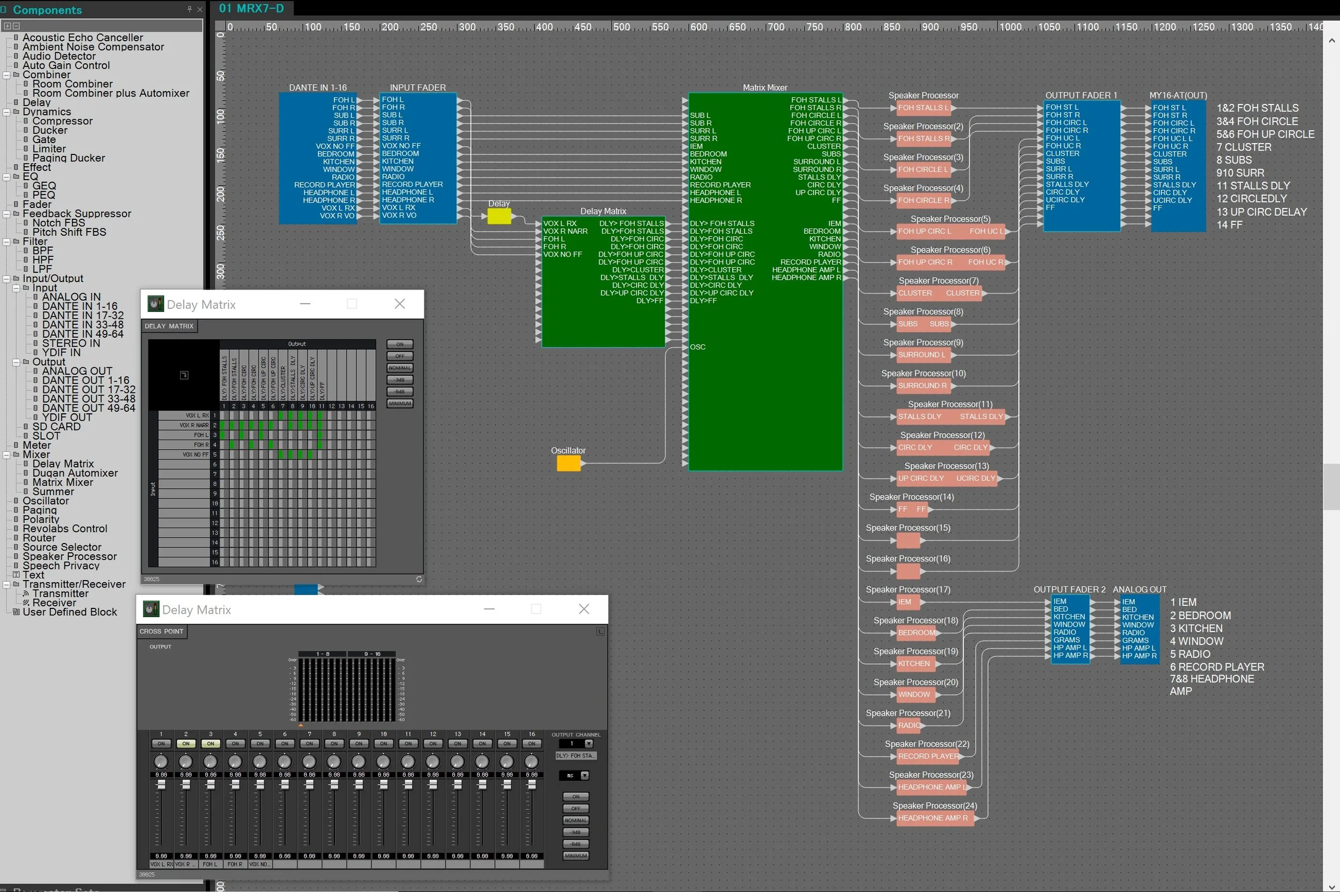Screen dimensions: 1340x892
Task: Click the CROSS POINT tab label
Action: [x=161, y=631]
